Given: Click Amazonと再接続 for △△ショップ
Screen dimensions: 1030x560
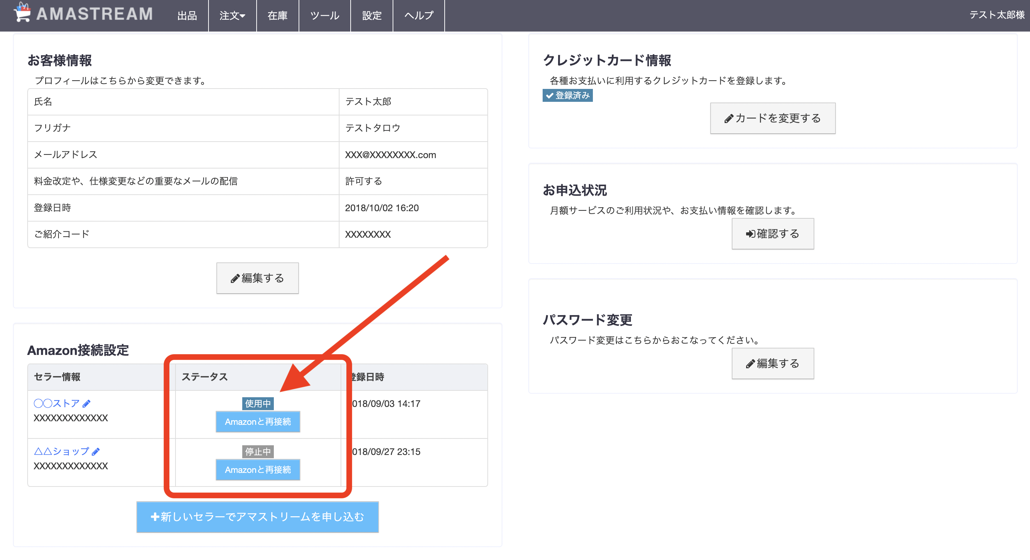Looking at the screenshot, I should (x=258, y=470).
